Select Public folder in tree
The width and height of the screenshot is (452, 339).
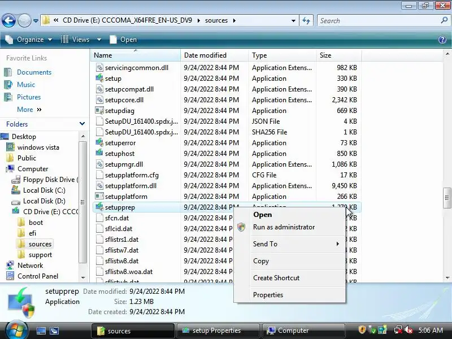[27, 158]
